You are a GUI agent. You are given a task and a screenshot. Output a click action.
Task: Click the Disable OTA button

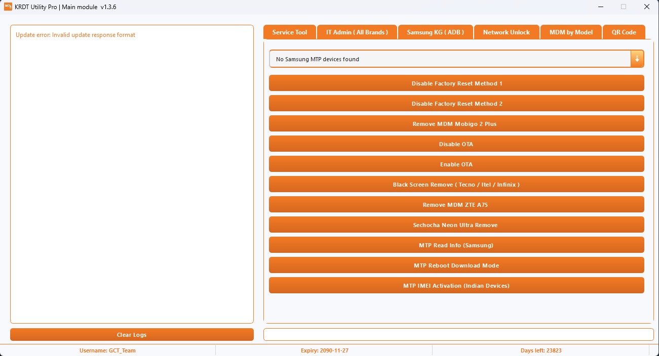pyautogui.click(x=456, y=144)
